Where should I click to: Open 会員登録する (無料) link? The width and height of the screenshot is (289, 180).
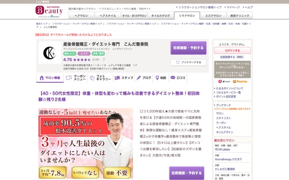click(x=232, y=57)
